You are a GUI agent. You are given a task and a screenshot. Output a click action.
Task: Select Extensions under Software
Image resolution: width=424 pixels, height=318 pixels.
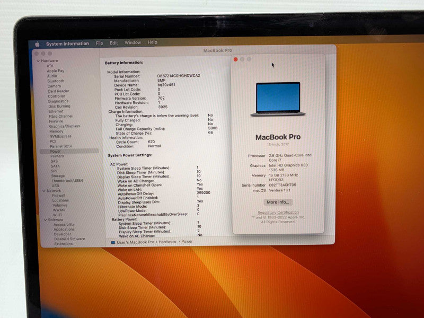coord(64,244)
